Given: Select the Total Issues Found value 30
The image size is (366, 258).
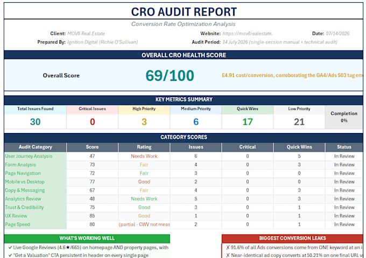Looking at the screenshot, I should tap(35, 122).
